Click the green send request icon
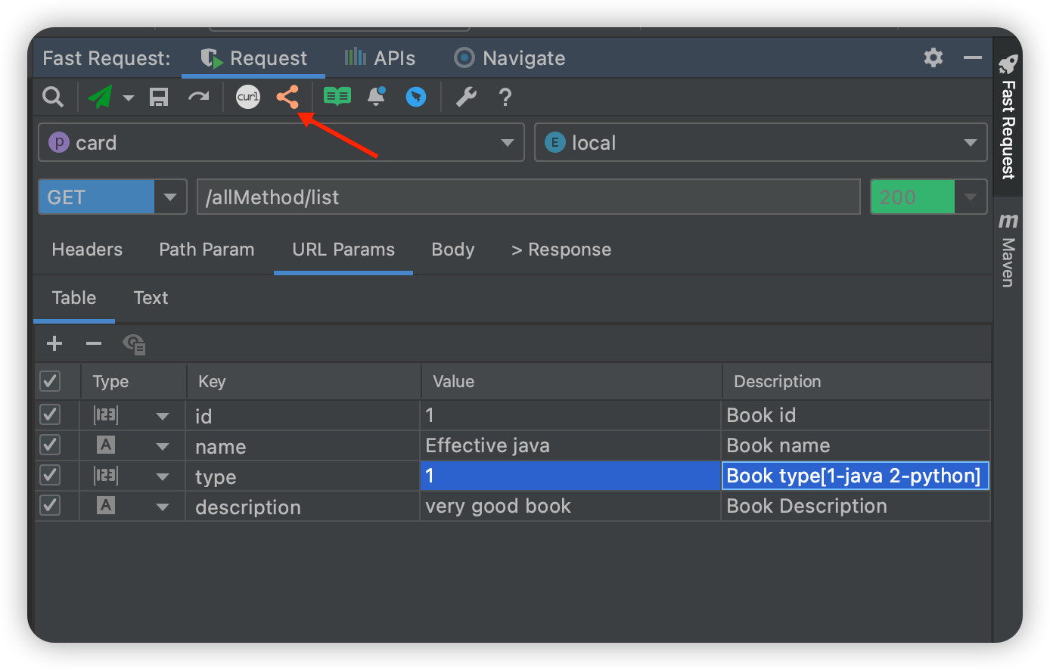 [x=100, y=97]
